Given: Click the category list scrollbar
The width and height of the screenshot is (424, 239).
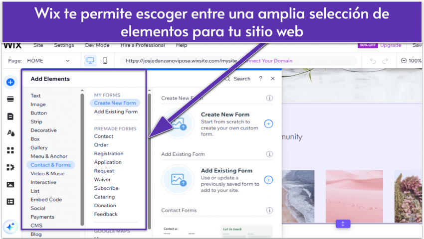Looking at the screenshot, I should [x=82, y=159].
